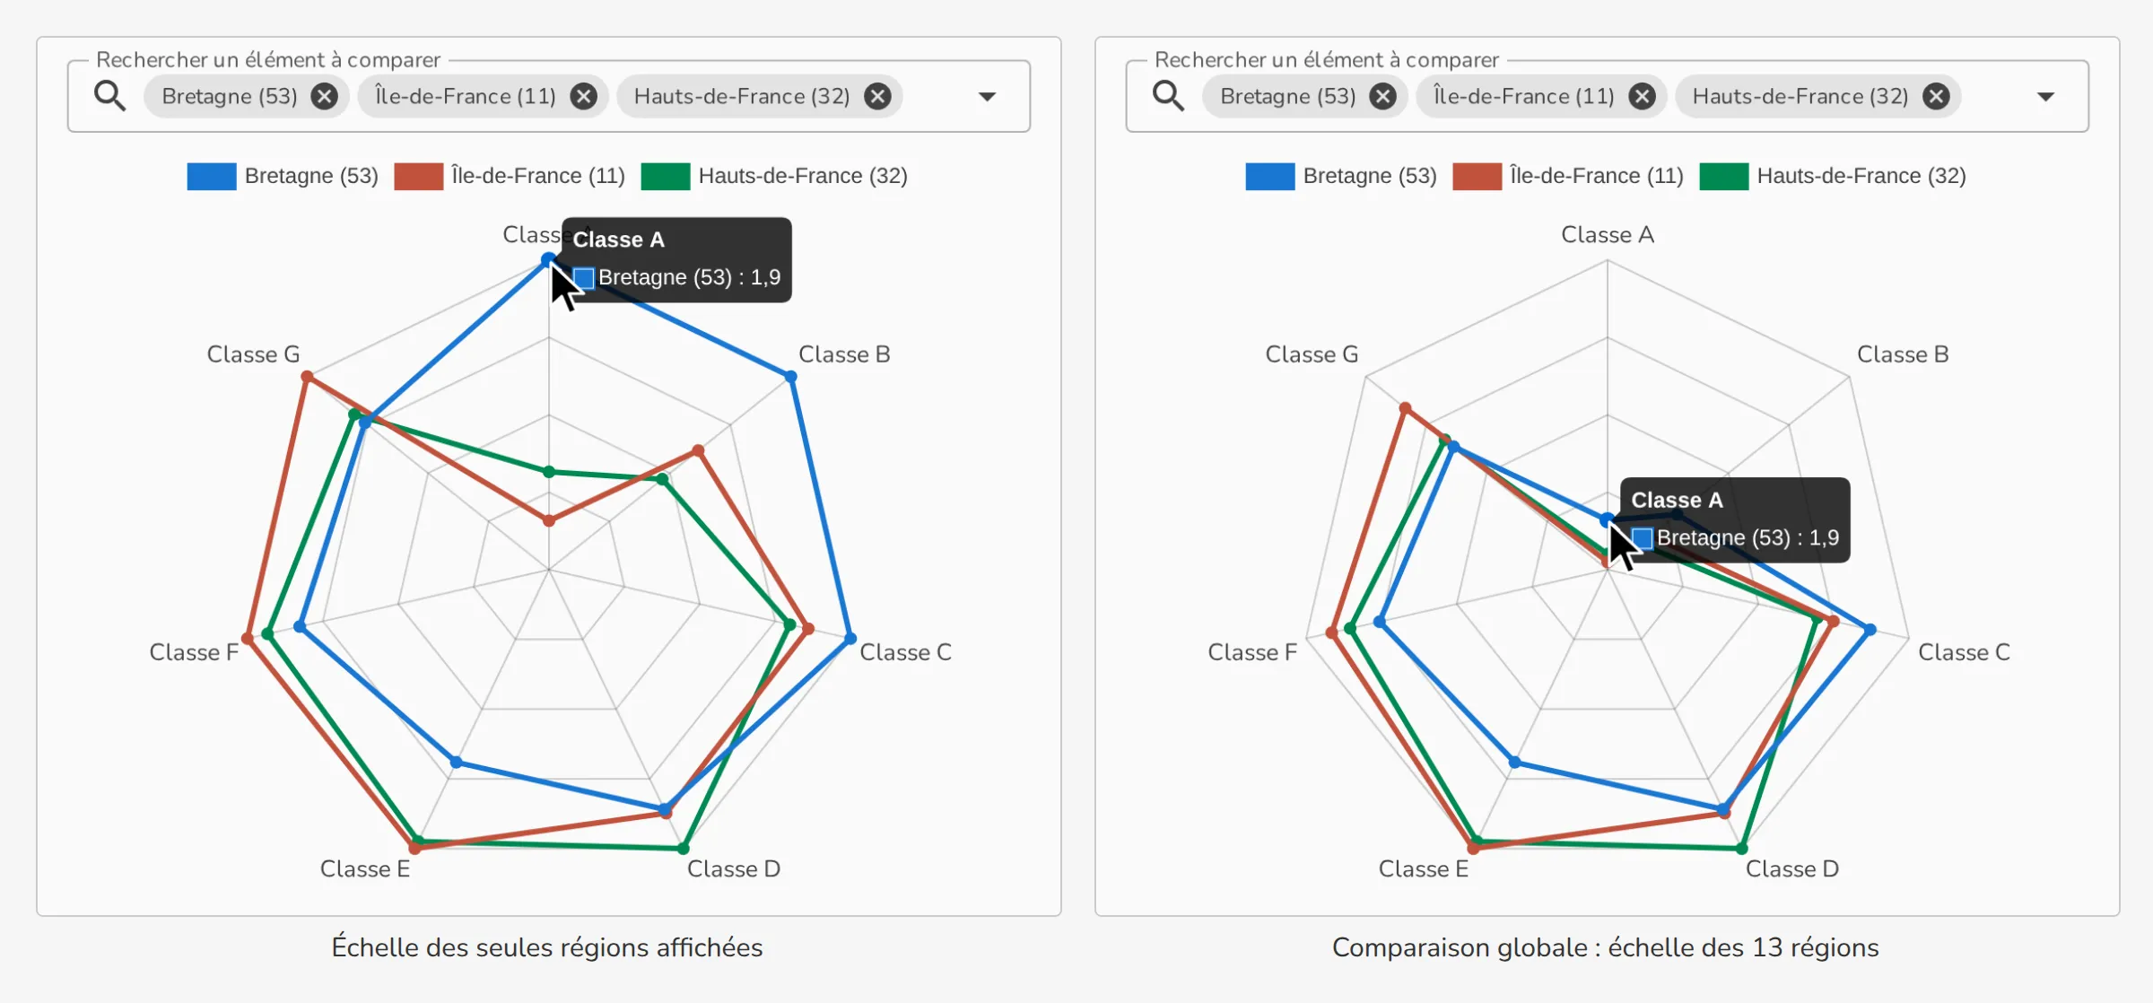Viewport: 2153px width, 1003px height.
Task: Remove Hauts-de-France (32) chip in left panel
Action: pos(877,96)
